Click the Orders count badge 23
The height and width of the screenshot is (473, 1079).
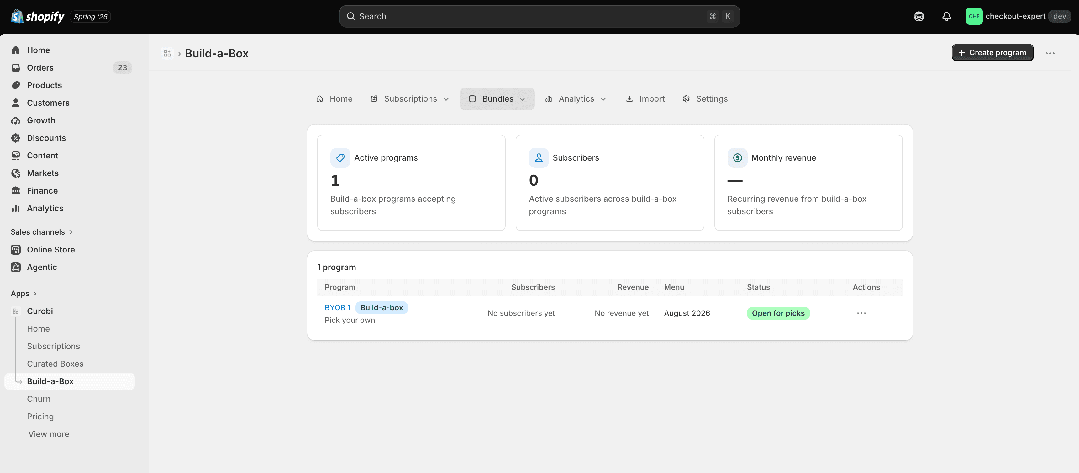[x=122, y=68]
